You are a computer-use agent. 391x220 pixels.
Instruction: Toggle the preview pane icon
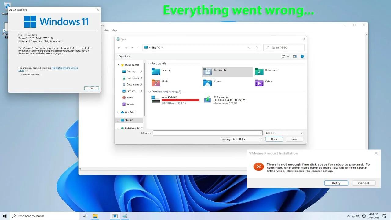[295, 56]
